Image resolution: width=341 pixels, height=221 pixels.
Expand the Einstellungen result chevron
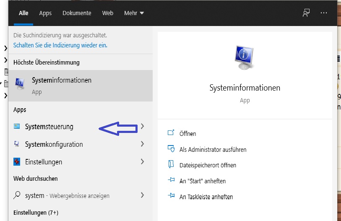click(143, 161)
